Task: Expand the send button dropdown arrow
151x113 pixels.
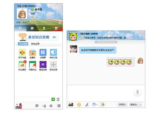Action: click(x=140, y=105)
